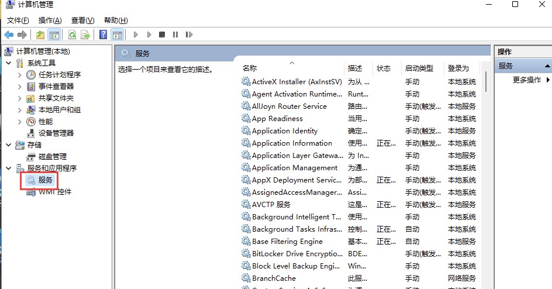
Task: Click the Stop Service square icon
Action: (x=162, y=35)
